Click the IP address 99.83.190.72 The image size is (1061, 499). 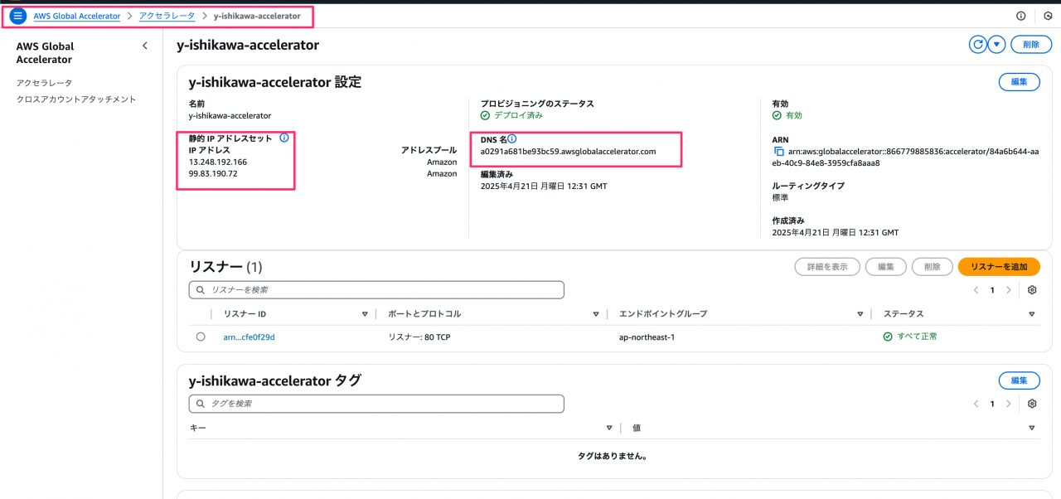[x=213, y=174]
